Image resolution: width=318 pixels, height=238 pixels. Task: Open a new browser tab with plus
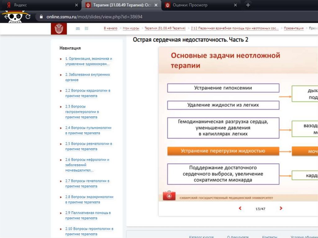[248, 5]
